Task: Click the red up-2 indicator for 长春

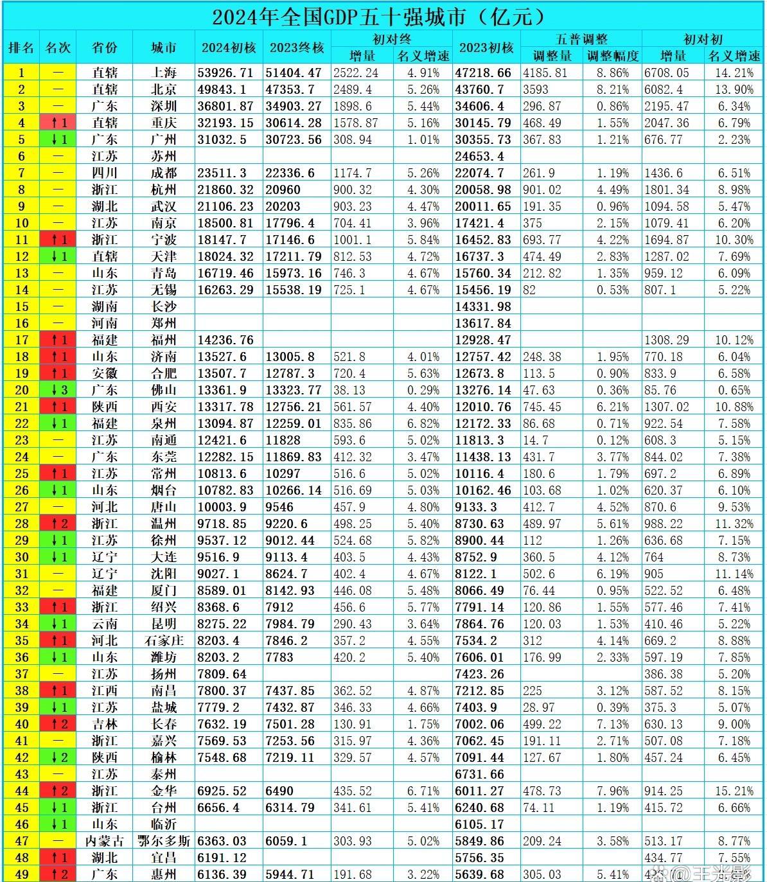Action: pos(58,724)
